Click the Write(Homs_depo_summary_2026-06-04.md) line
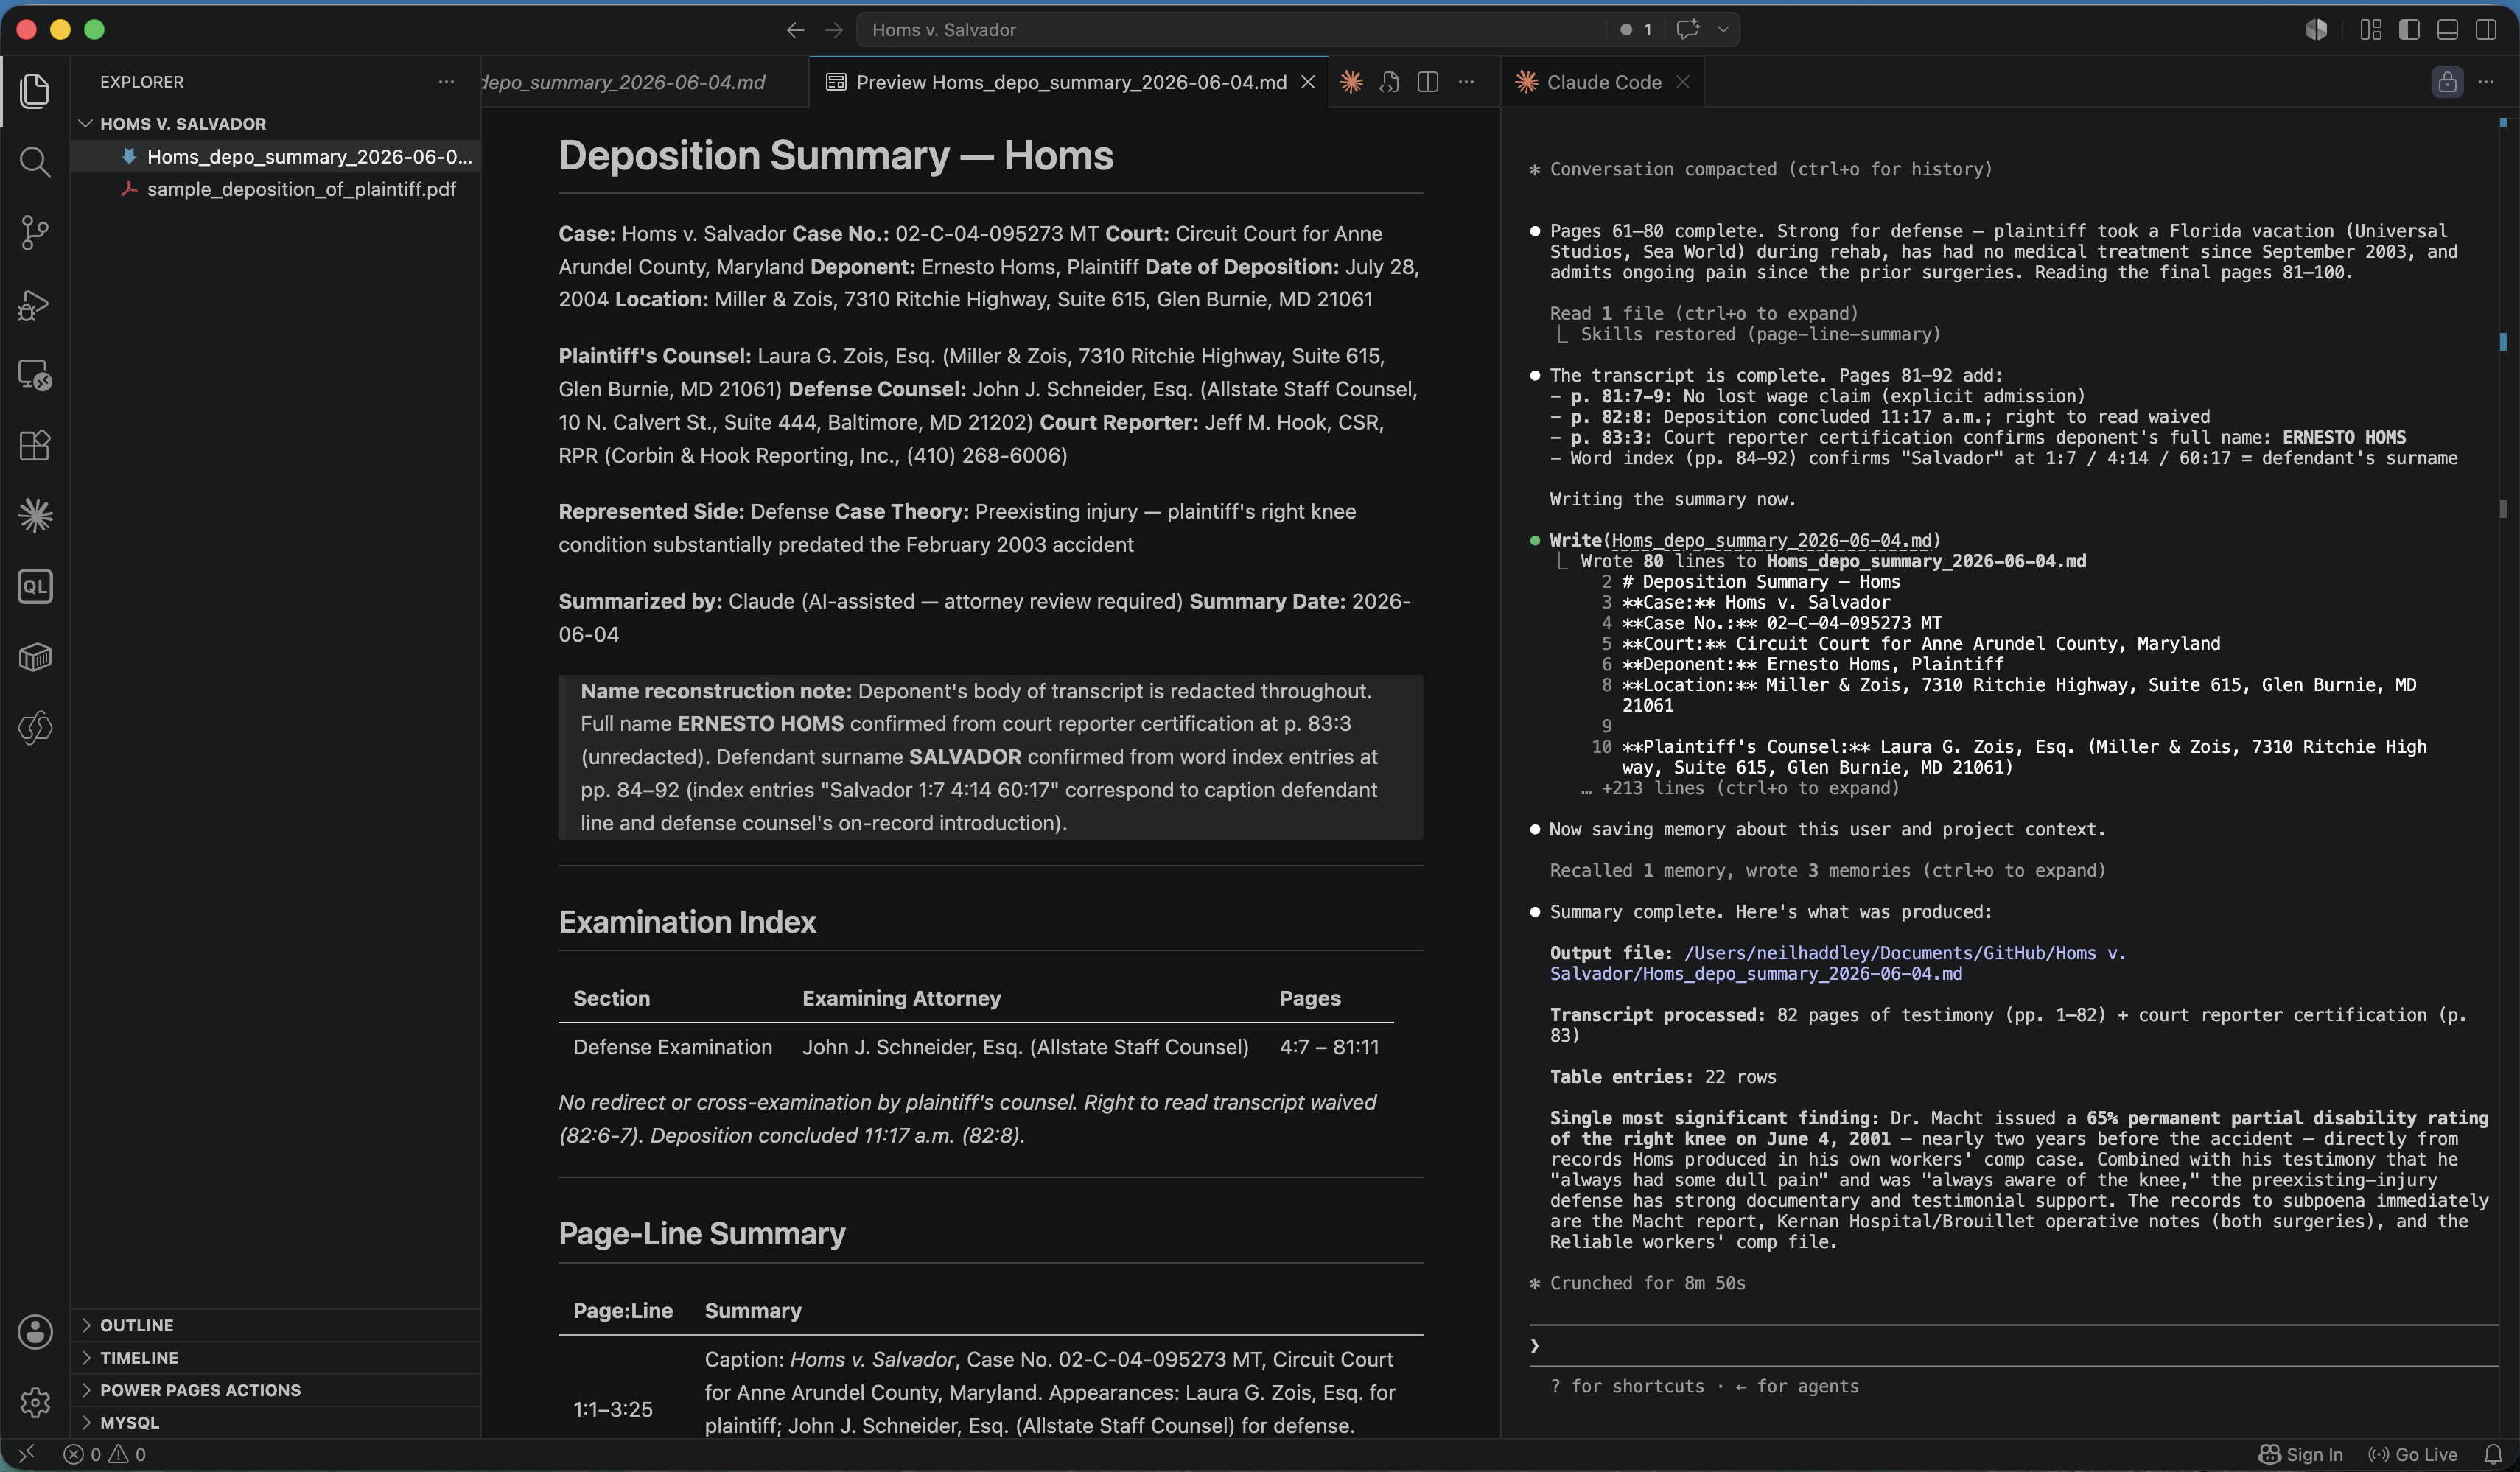This screenshot has height=1472, width=2520. point(1745,540)
